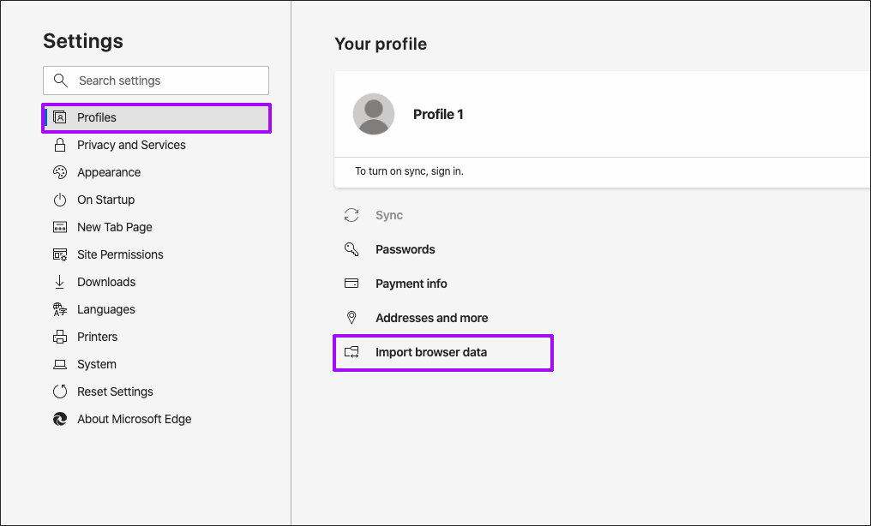Click the New Tab Page icon
This screenshot has height=526, width=871.
[60, 227]
